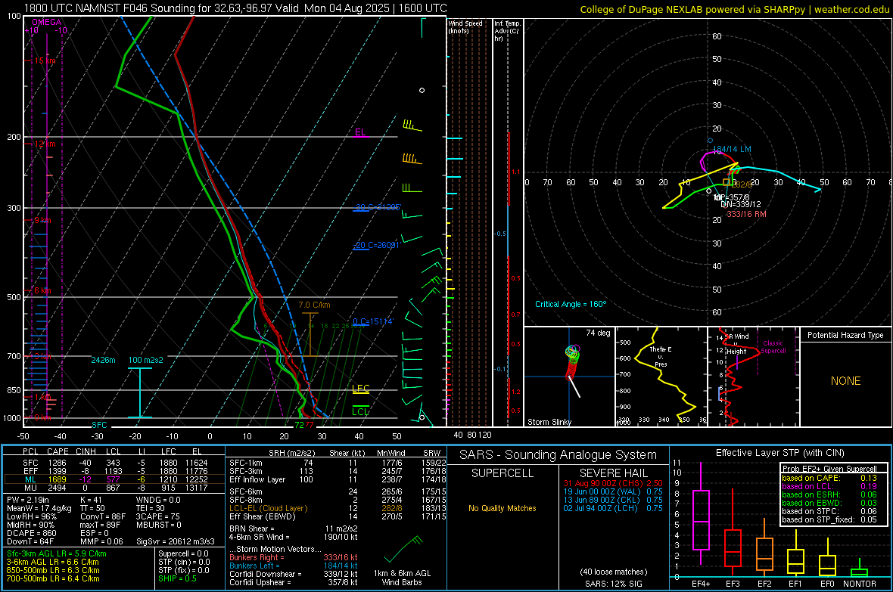Click the 'Eff Inflow Layer' row
The width and height of the screenshot is (893, 592).
point(338,479)
